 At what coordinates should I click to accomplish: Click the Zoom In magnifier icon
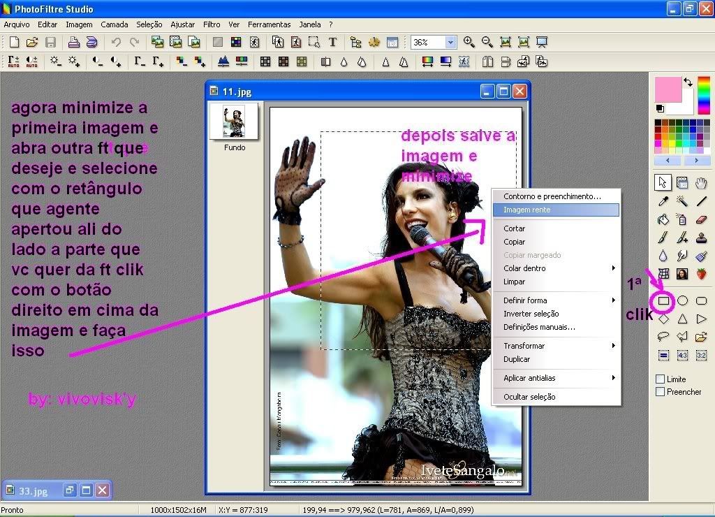pyautogui.click(x=469, y=42)
